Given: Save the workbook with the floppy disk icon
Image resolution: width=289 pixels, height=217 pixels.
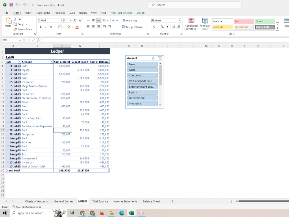Looking at the screenshot, I should pyautogui.click(x=11, y=5).
